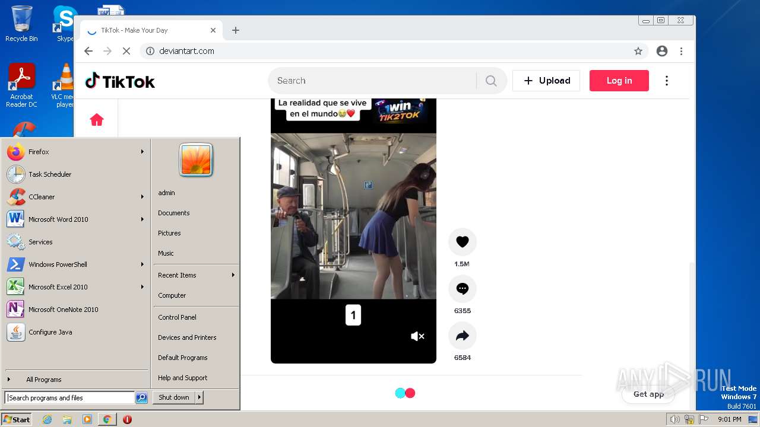Click the deviantart.com address bar

coord(395,51)
